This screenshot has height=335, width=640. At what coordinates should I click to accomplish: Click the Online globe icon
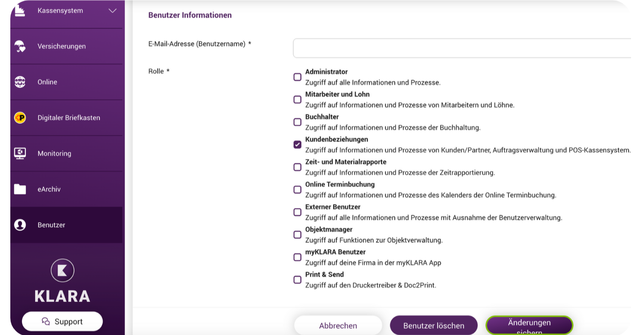pos(20,82)
